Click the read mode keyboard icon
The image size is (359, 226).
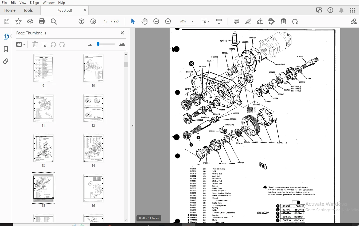pos(219,21)
